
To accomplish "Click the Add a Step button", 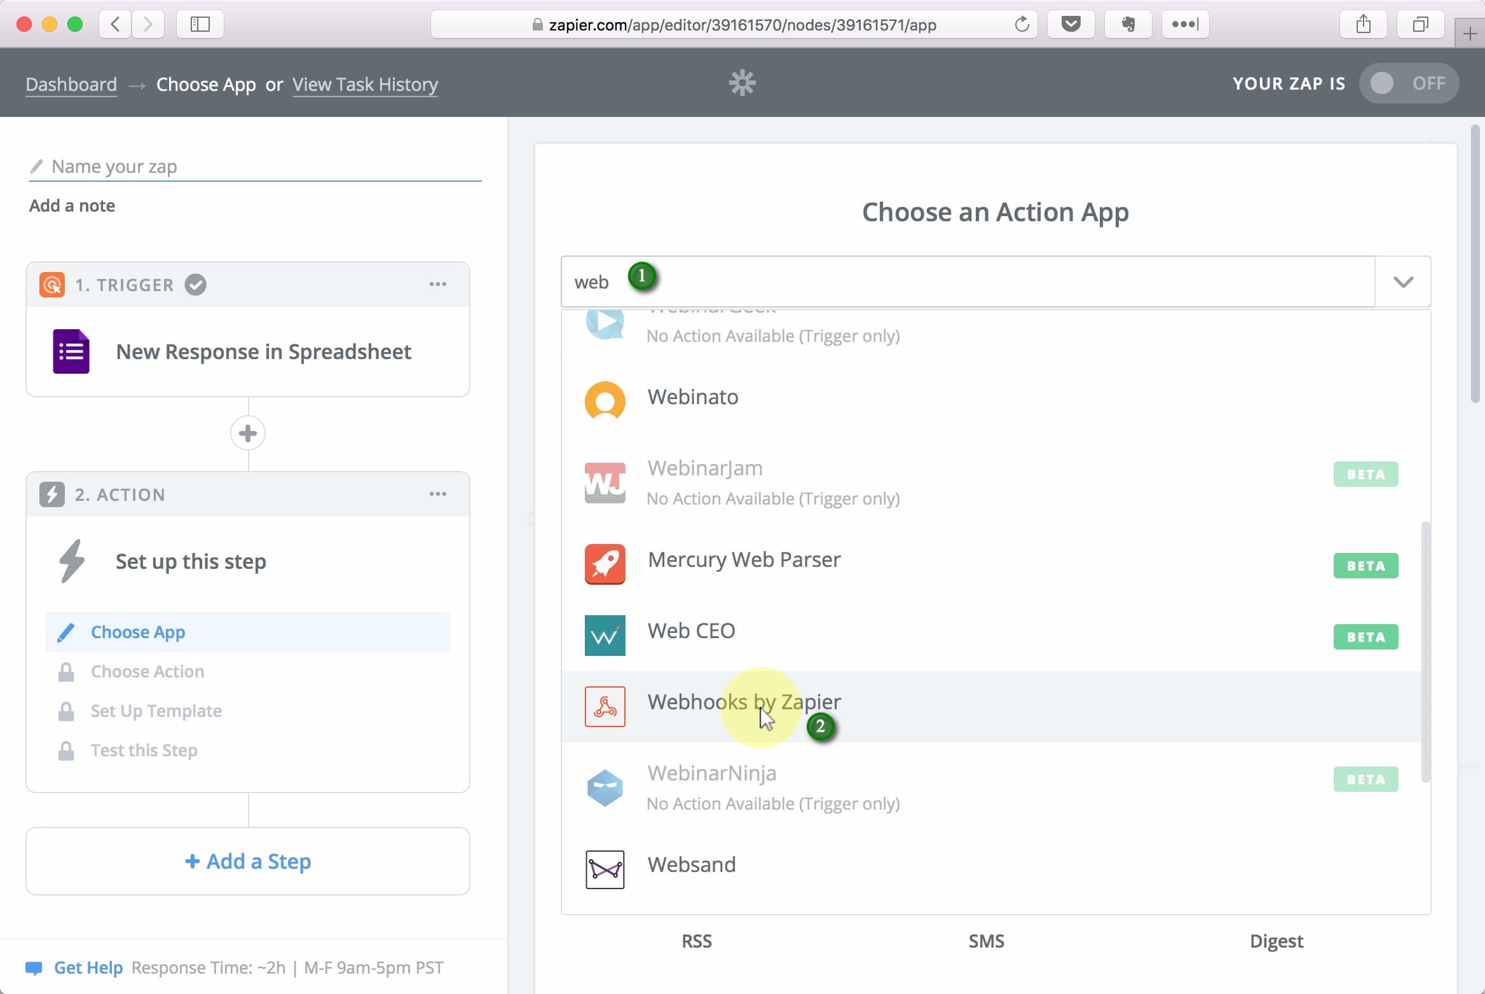I will (248, 861).
